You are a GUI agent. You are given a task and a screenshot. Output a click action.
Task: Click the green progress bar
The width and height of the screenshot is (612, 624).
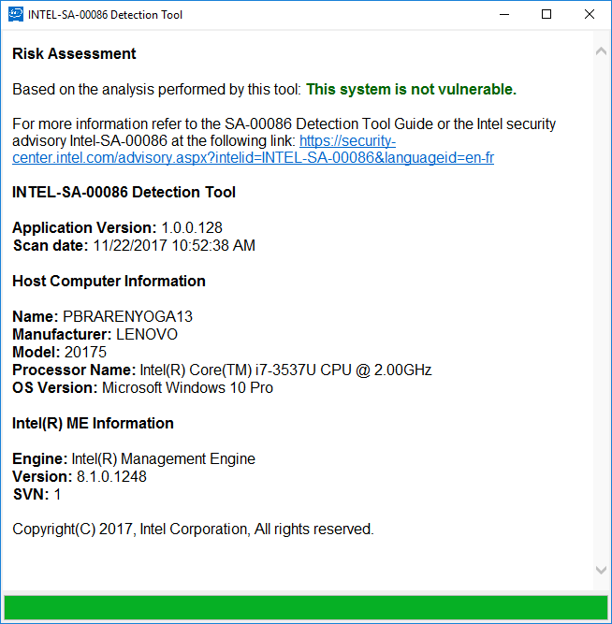point(306,607)
